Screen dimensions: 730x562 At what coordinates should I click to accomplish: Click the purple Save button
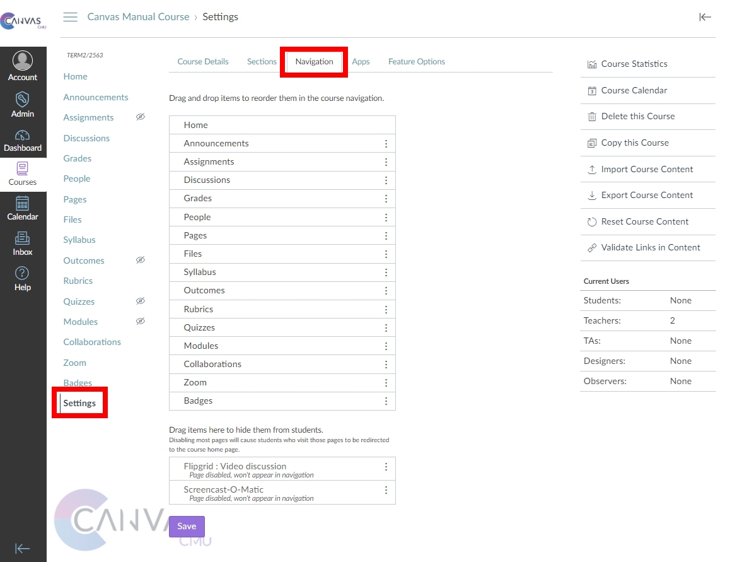pos(187,526)
